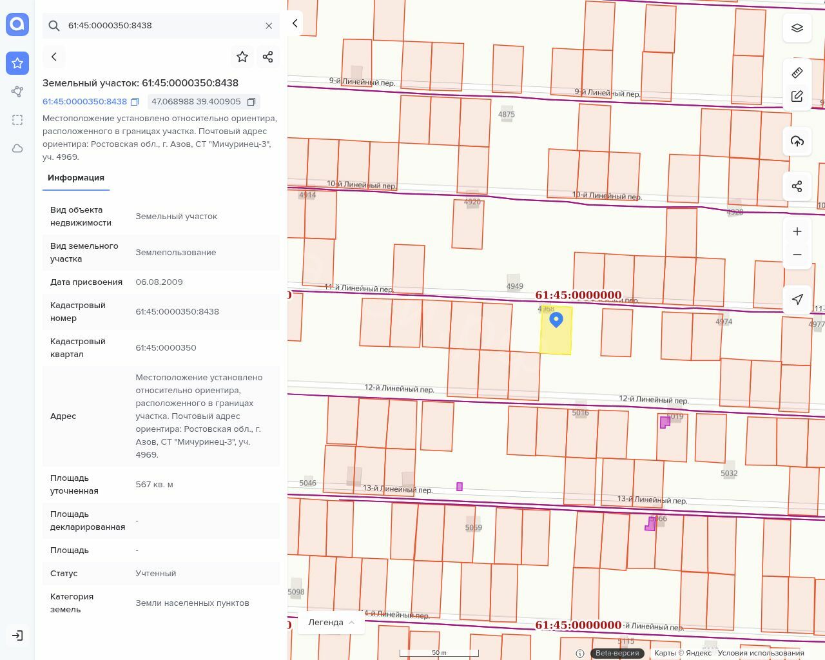Clear the search field text
Screen dimensions: 825x660
pos(269,26)
